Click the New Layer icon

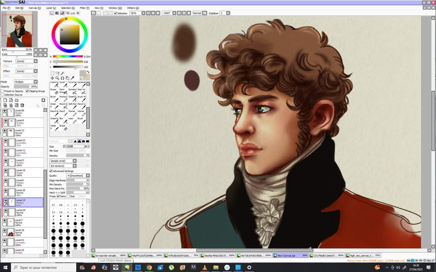click(x=6, y=100)
